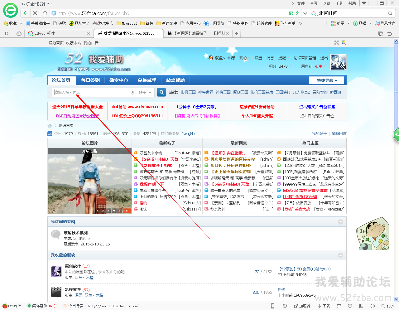
Task: Expand the address bar history dropdown arrow
Action: pos(305,13)
